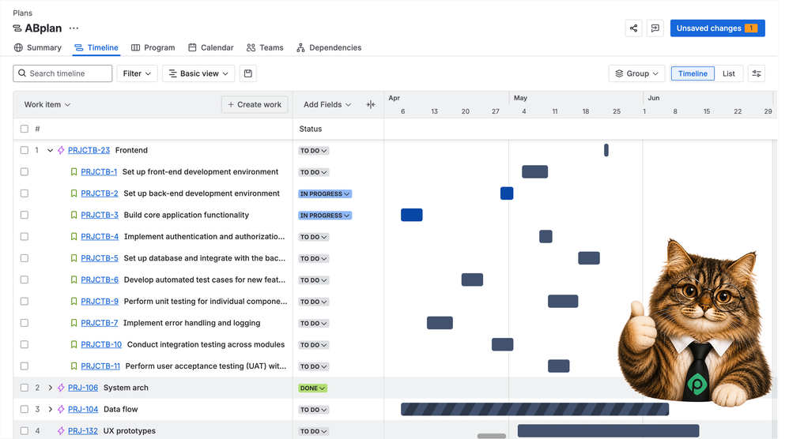The width and height of the screenshot is (789, 439).
Task: Collapse the PRJCTB-23 Frontend epic
Action: (50, 150)
